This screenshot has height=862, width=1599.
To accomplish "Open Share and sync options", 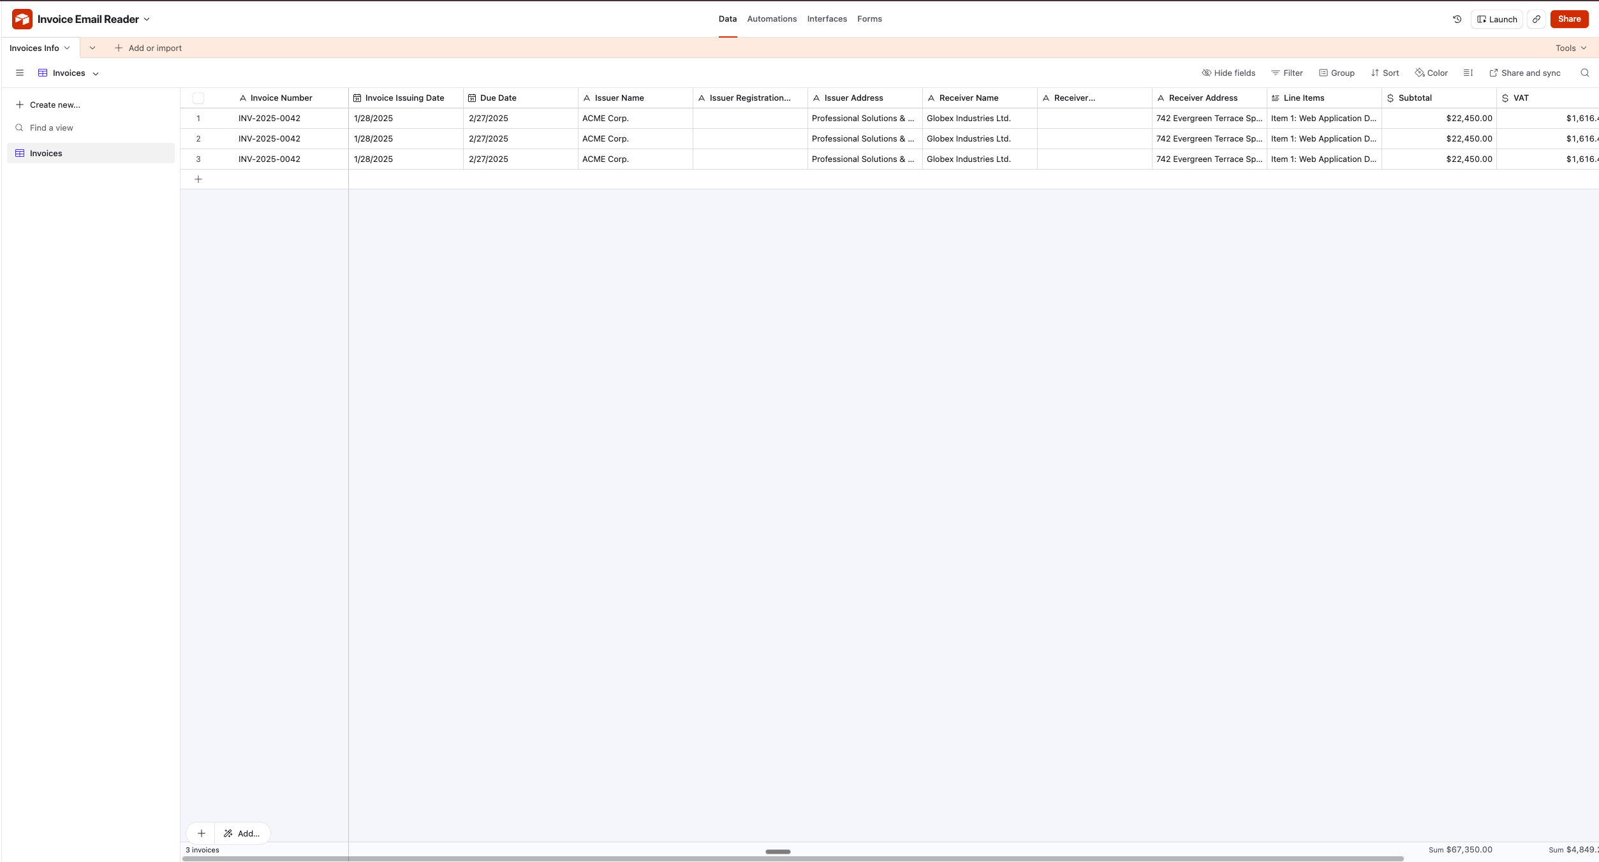I will (x=1524, y=73).
